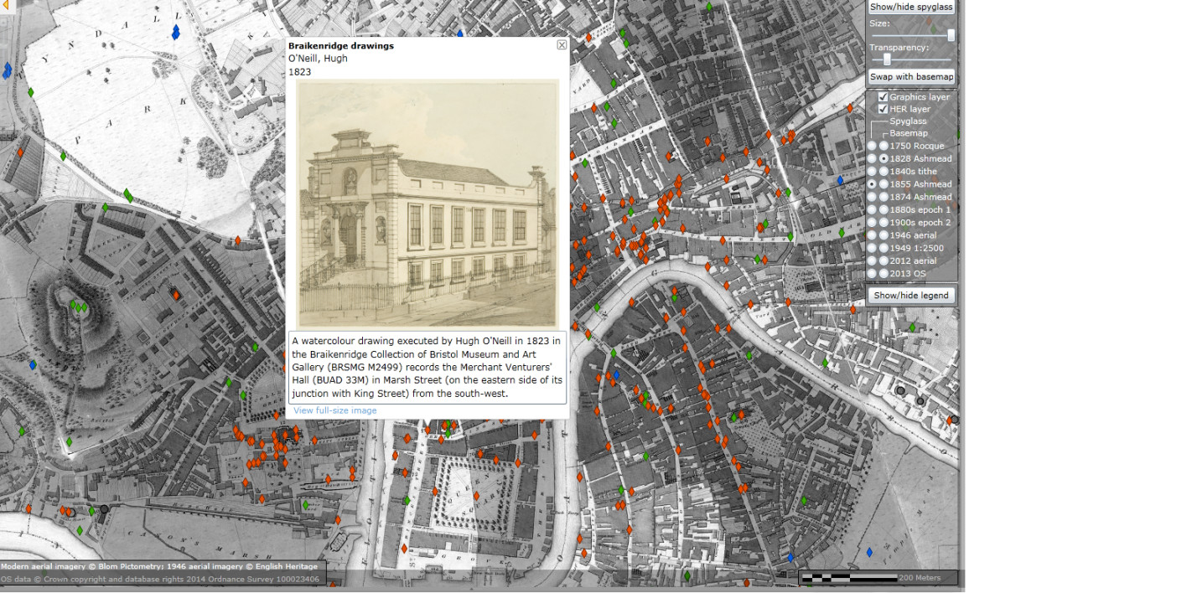Uncheck the Graphics layer checkbox
The height and width of the screenshot is (593, 1197).
(x=883, y=97)
